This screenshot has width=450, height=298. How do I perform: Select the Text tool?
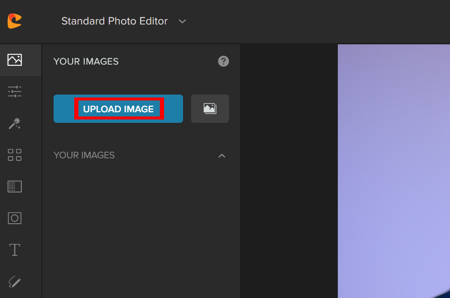[x=15, y=249]
